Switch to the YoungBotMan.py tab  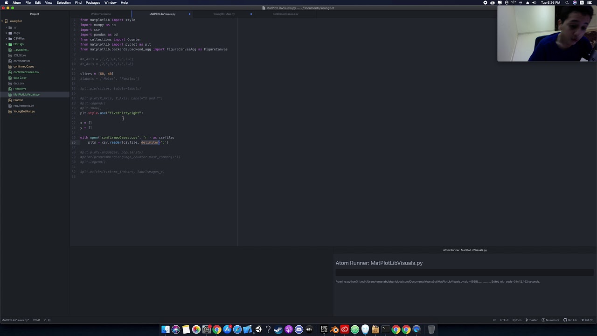pos(224,14)
